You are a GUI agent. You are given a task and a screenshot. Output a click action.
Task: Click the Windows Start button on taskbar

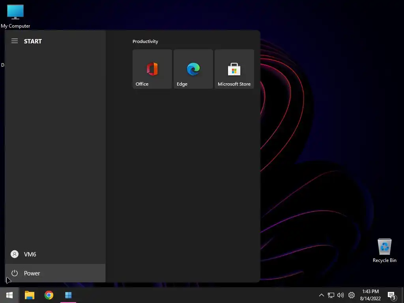click(9, 295)
